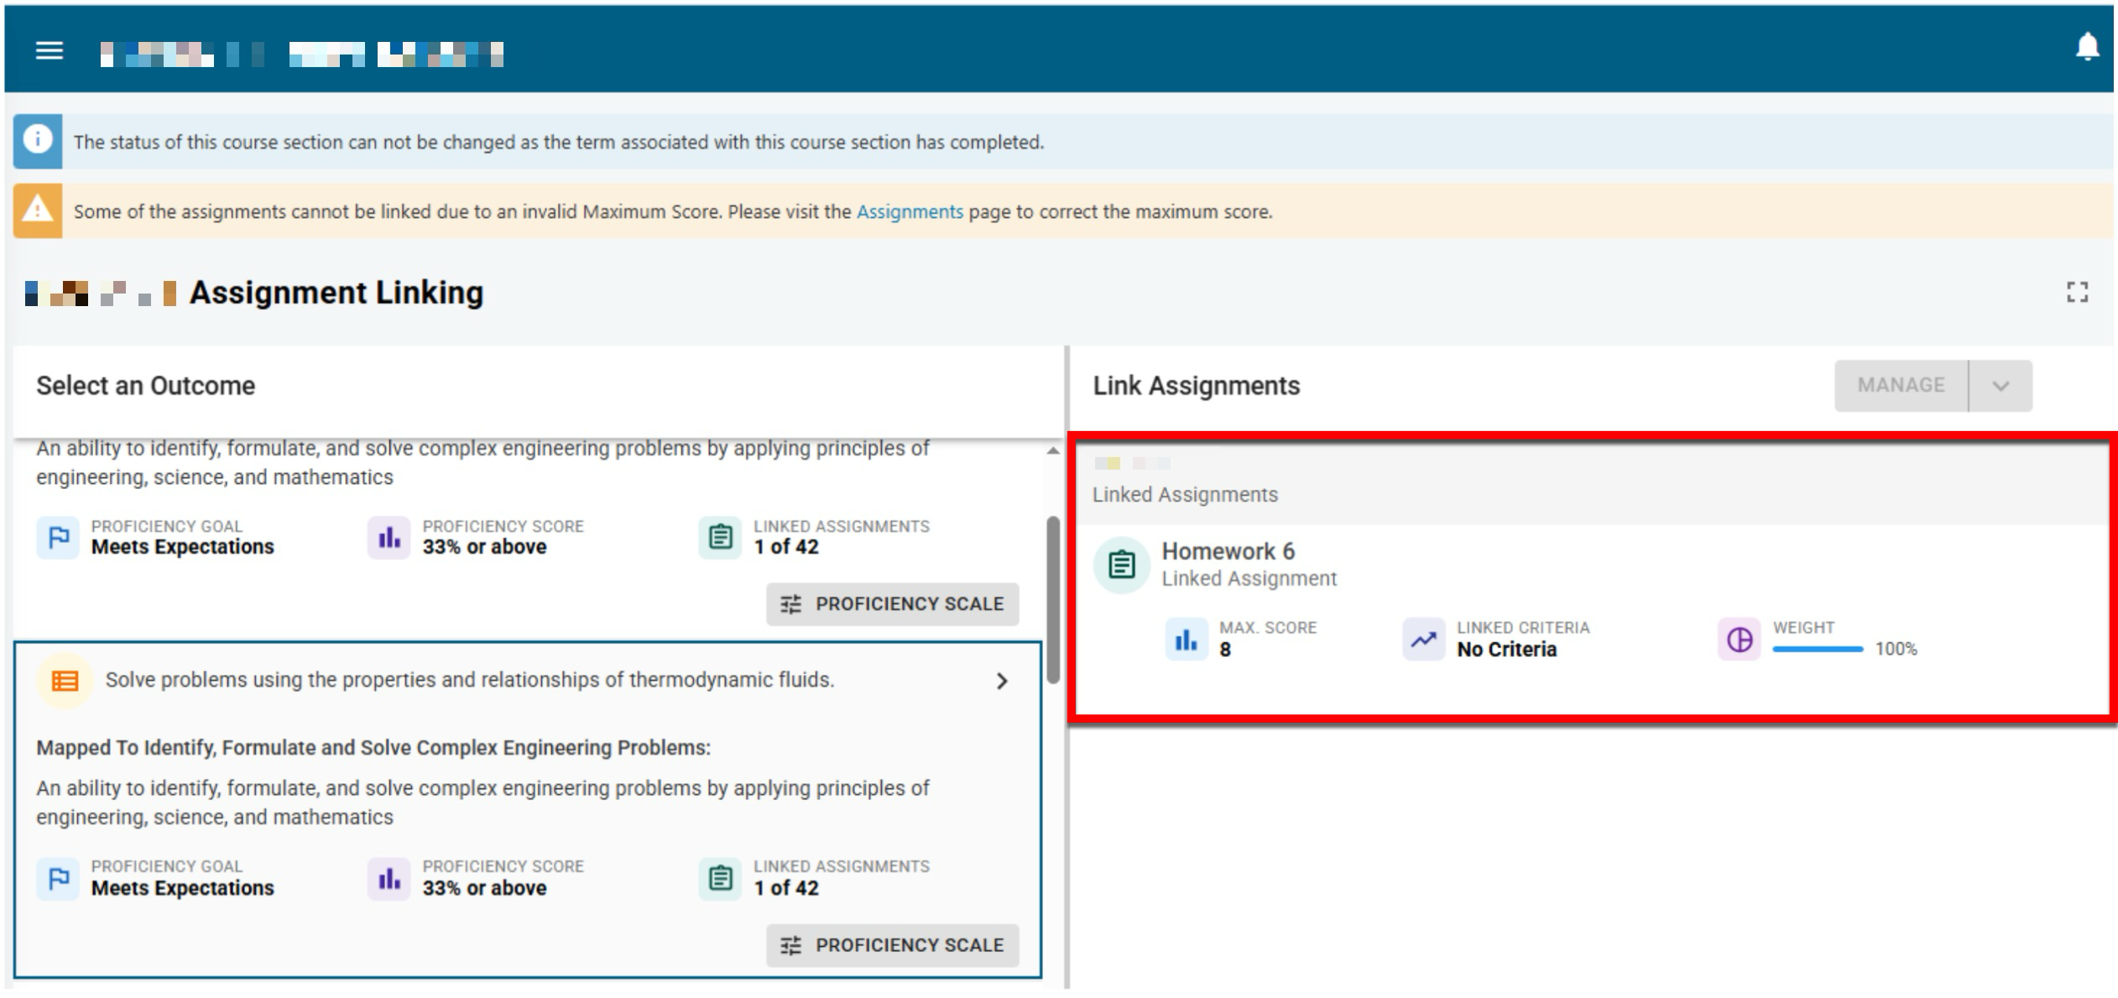2118x998 pixels.
Task: Click the Weight 100% progress bar
Action: (1817, 649)
